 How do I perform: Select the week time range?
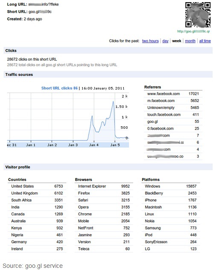tap(177, 41)
